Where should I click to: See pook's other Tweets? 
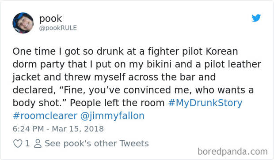point(97,143)
